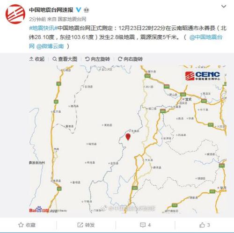Favorite the post with 收藏 star
Screen dimensions: 234x233
(27, 225)
